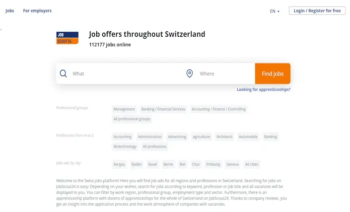Image resolution: width=350 pixels, height=212 pixels.
Task: Open the All professions list
Action: 154,146
